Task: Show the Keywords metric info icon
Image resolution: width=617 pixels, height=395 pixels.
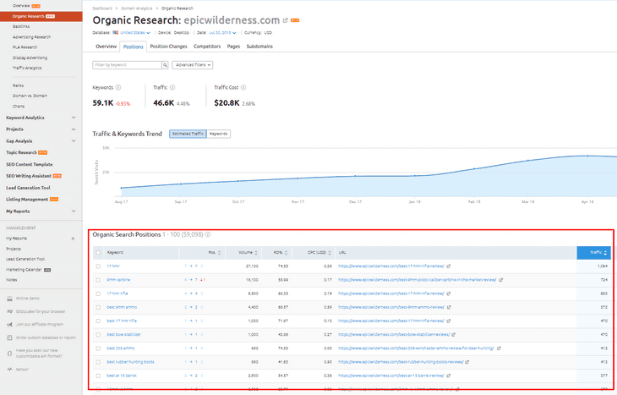Action: coord(118,87)
